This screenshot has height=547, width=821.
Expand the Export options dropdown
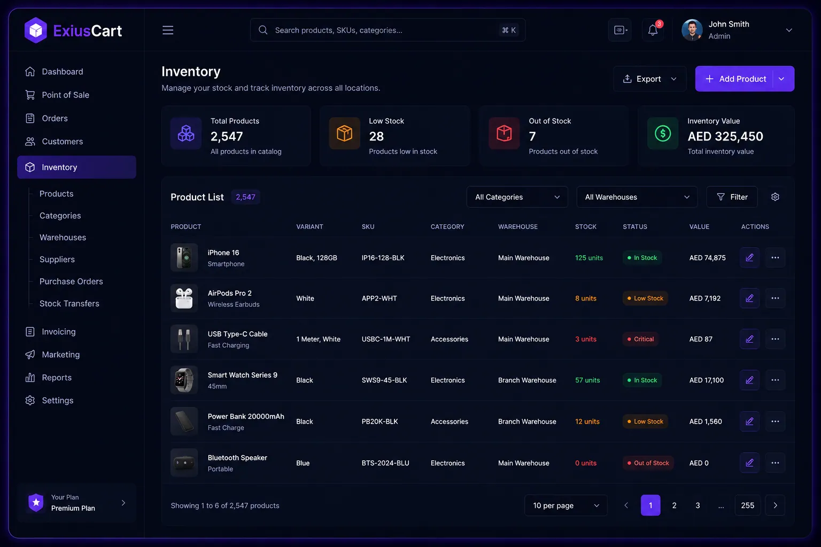click(x=674, y=79)
